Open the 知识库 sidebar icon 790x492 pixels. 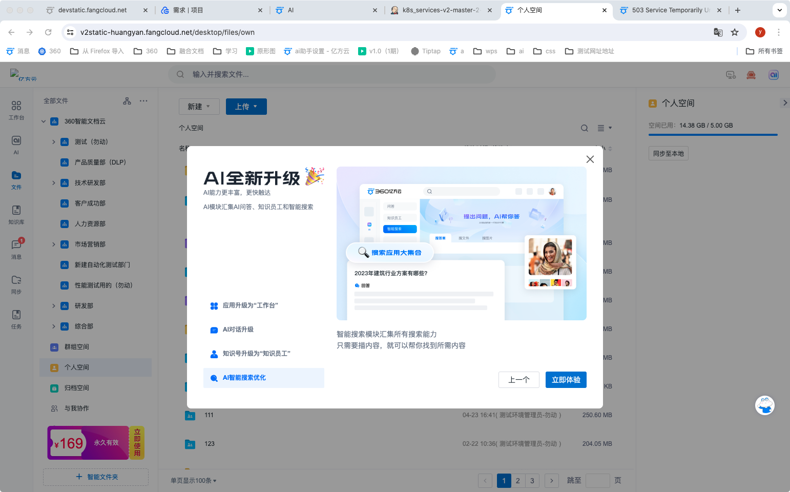point(16,215)
